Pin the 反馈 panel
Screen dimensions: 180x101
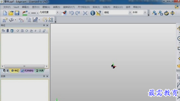click(44, 76)
